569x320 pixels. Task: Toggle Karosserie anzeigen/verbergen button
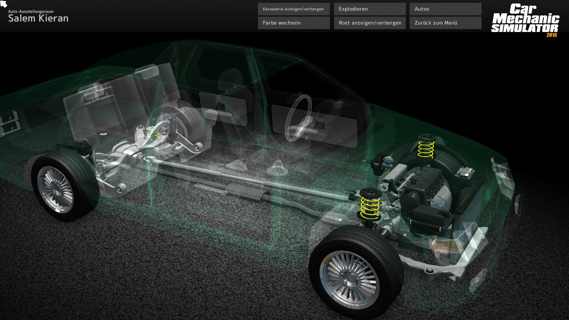click(293, 9)
